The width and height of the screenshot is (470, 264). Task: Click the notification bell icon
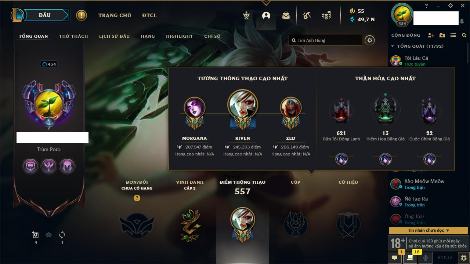[x=462, y=21]
